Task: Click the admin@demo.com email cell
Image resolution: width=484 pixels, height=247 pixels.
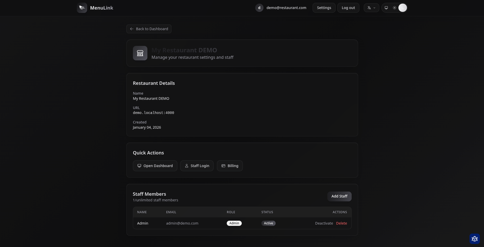Action: [x=182, y=223]
